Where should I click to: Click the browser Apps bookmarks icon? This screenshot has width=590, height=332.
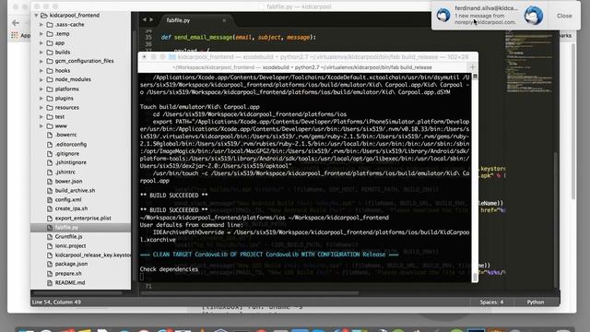[x=15, y=35]
